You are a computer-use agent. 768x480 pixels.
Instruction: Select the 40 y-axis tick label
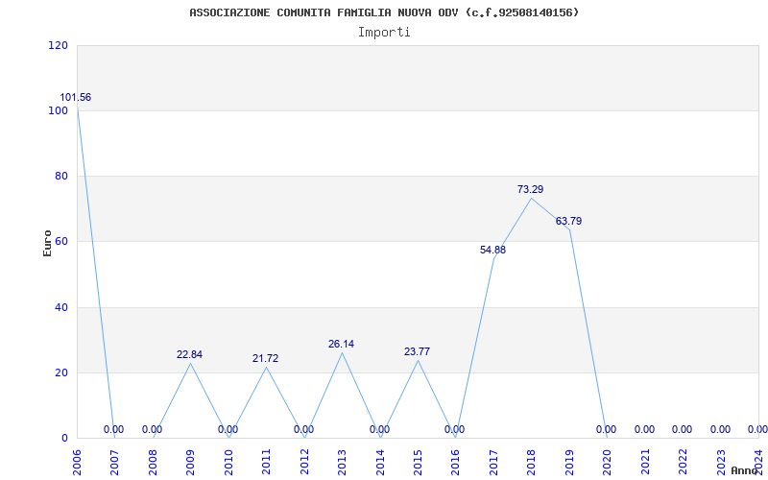pos(60,307)
